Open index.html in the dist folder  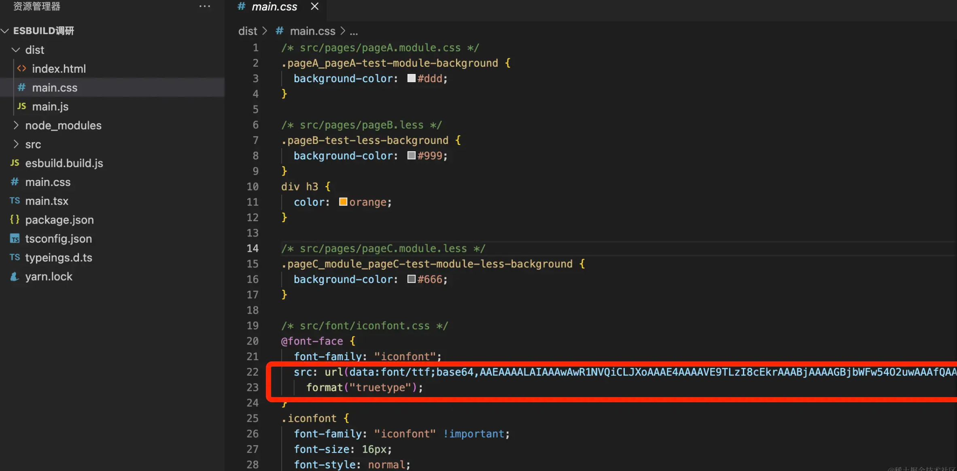[x=112, y=69]
